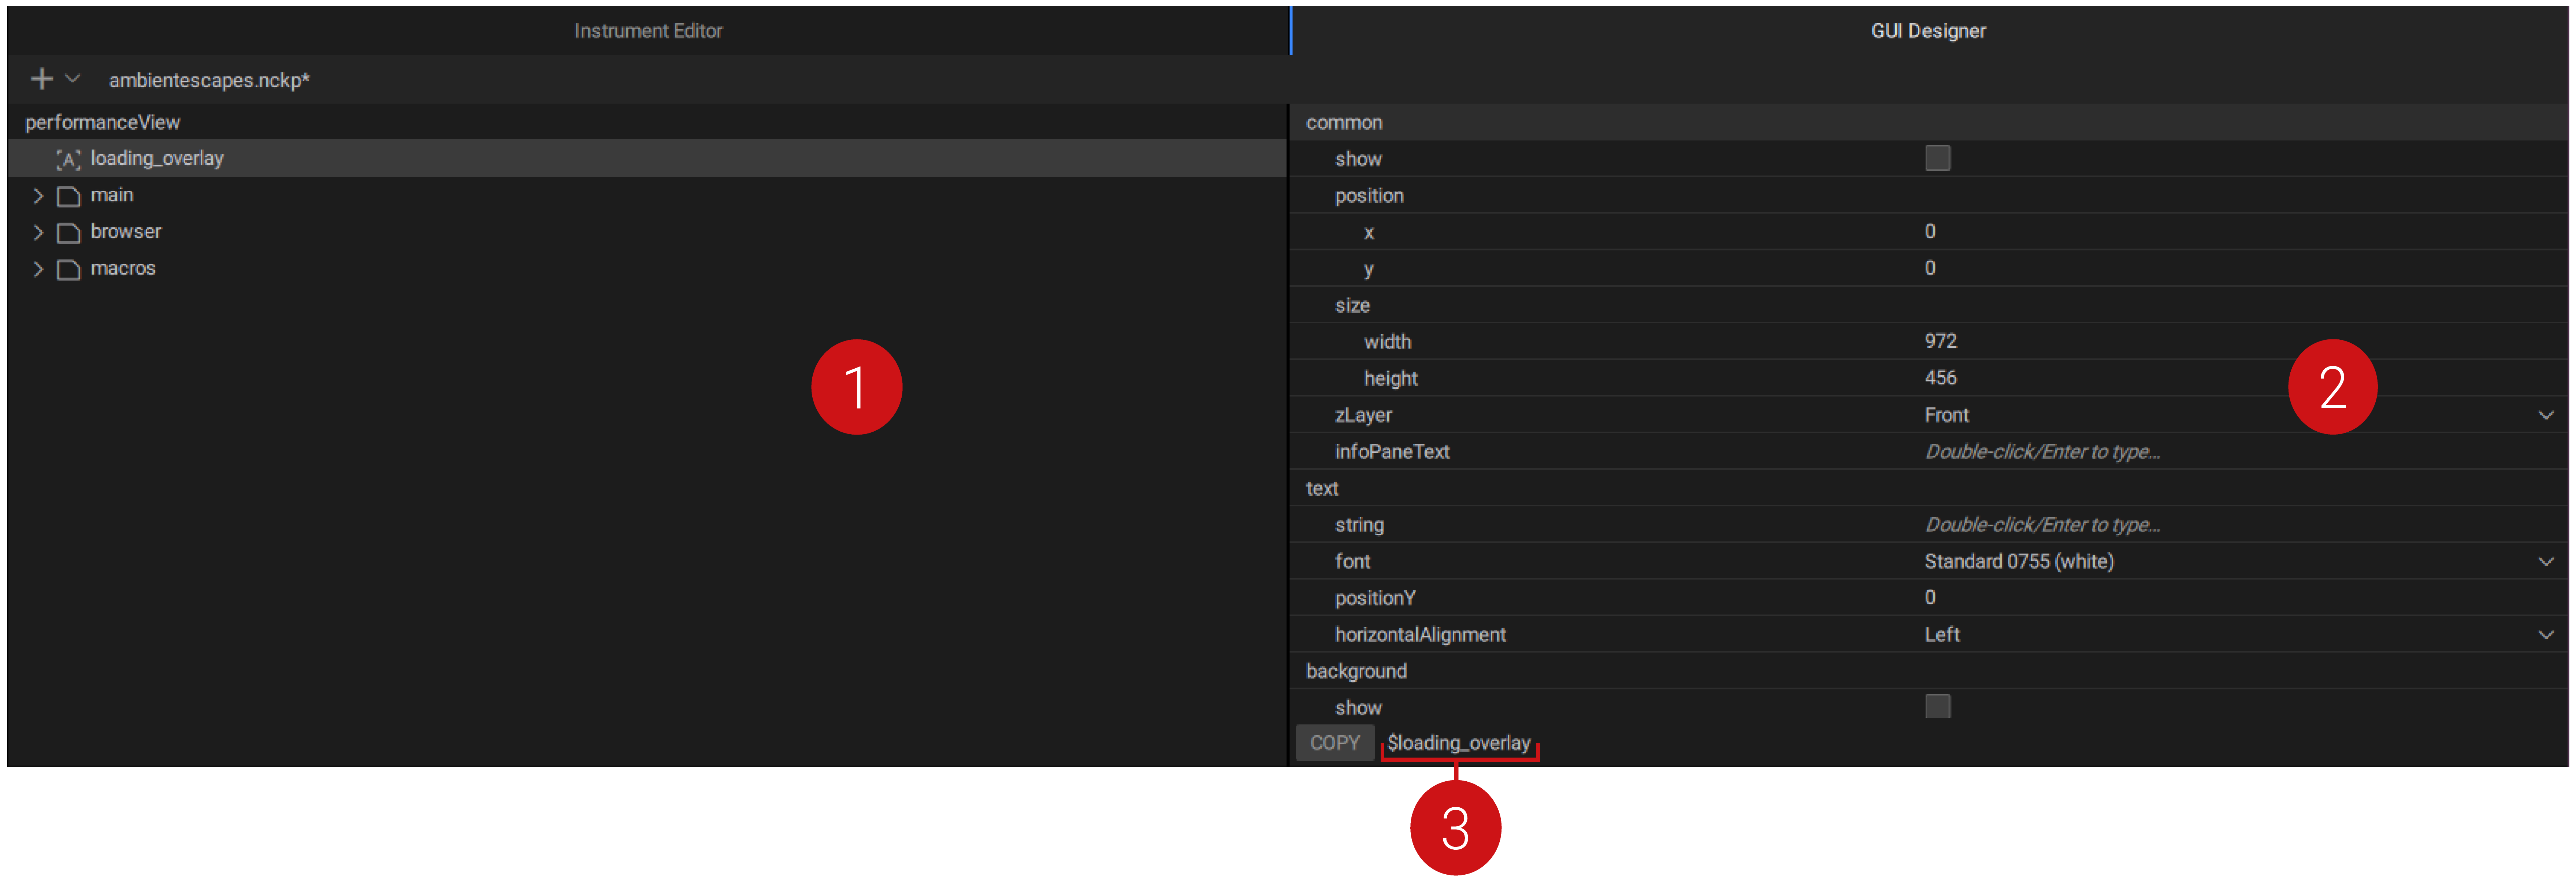Viewport: 2576px width, 886px height.
Task: Expand the browser tree item
Action: (x=38, y=231)
